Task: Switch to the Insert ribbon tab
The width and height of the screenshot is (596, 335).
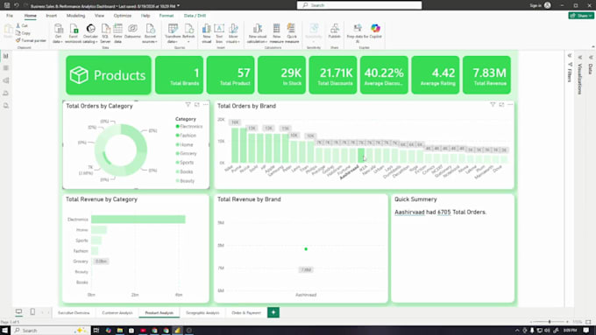Action: point(52,16)
